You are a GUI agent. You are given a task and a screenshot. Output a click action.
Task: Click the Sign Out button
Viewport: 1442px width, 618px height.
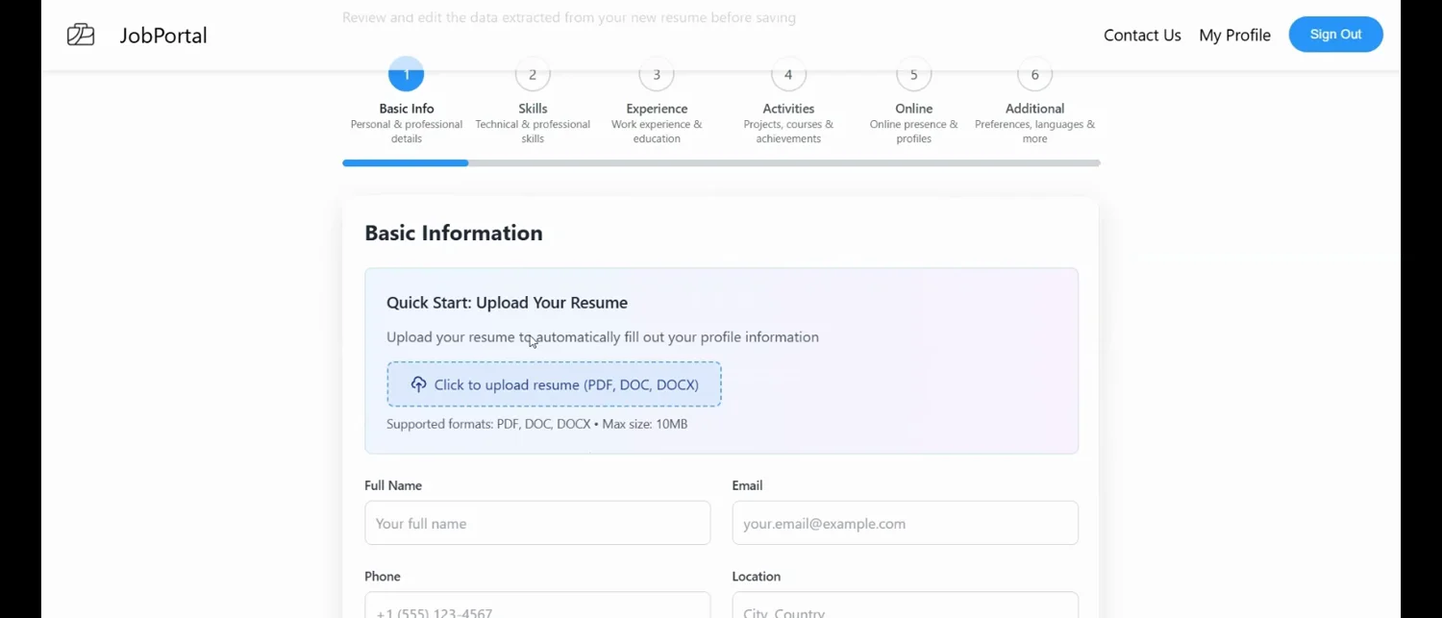pos(1335,35)
